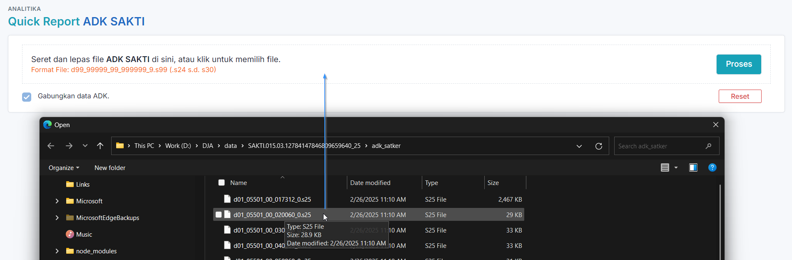
Task: Click the Music folder icon
Action: coord(70,234)
